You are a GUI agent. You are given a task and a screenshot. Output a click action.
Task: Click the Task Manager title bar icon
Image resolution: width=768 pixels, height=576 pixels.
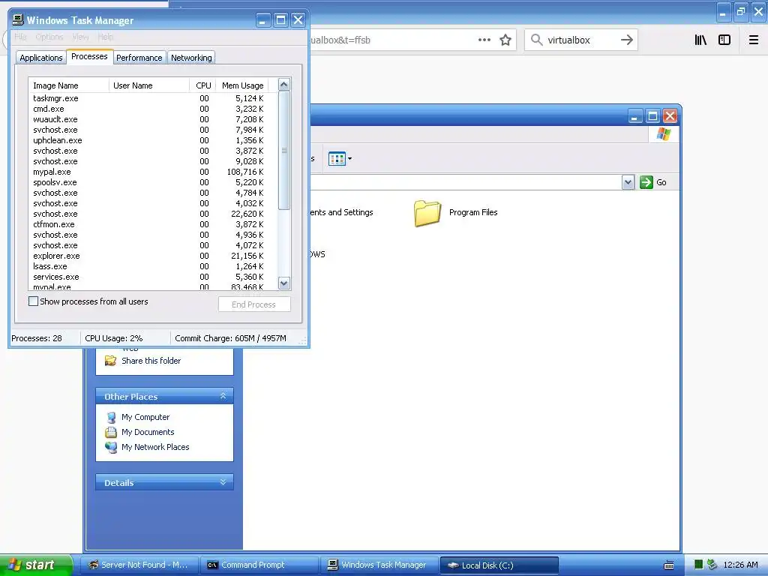click(18, 19)
